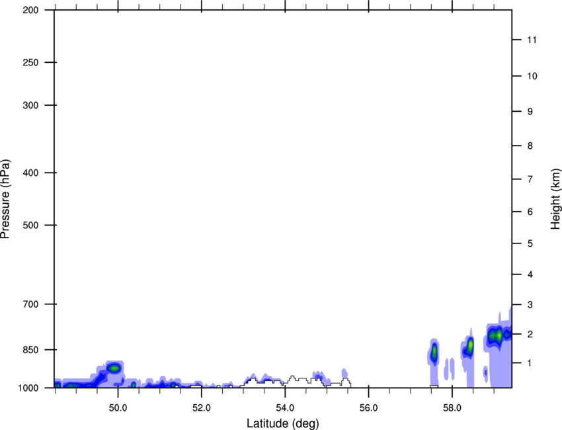Screen dimensions: 562x430
Task: Click the 3 km height label
Action: (530, 304)
